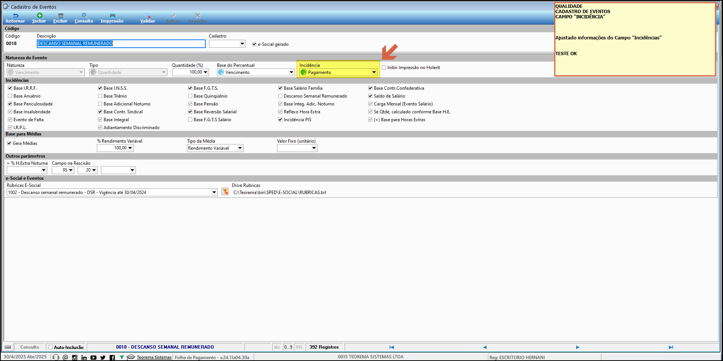Click Descrição input field
Screen dimensions: 723x361
coord(121,44)
